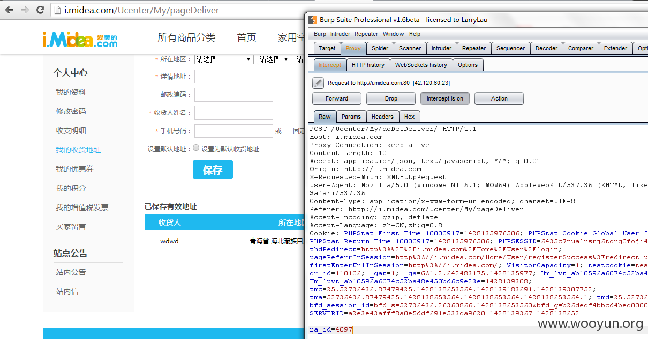This screenshot has height=339, width=648.
Task: Open 收支明细 in the sidebar
Action: tap(71, 130)
